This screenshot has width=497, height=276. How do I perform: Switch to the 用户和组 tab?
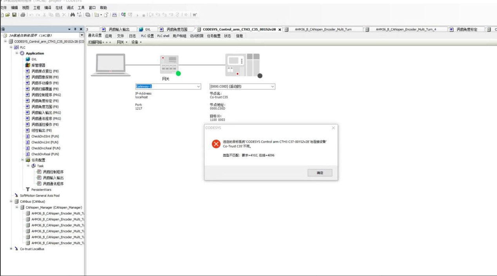tap(179, 36)
